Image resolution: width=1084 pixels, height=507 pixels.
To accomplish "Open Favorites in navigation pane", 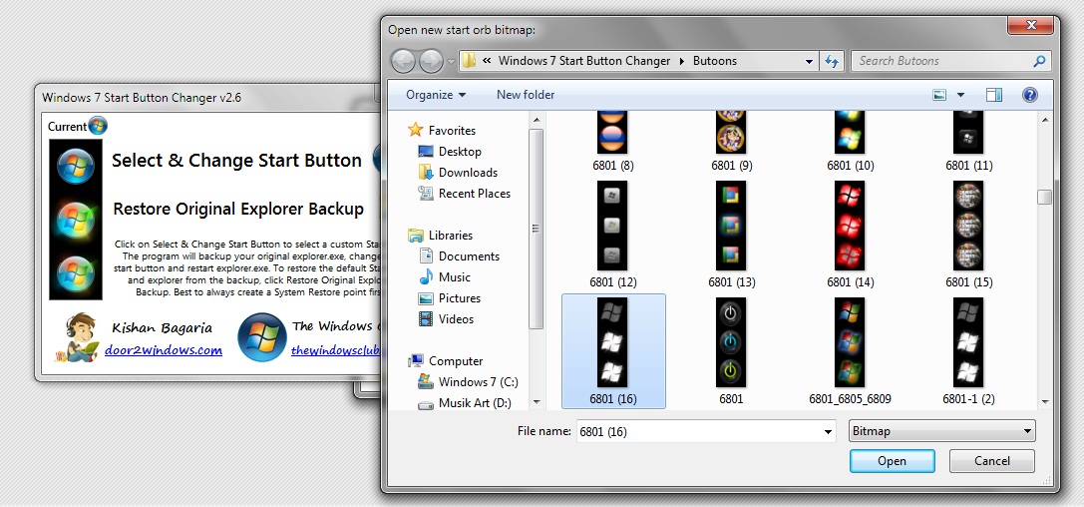I will (x=443, y=130).
